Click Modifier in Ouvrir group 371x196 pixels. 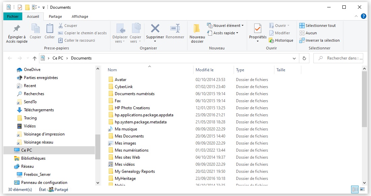pyautogui.click(x=280, y=33)
